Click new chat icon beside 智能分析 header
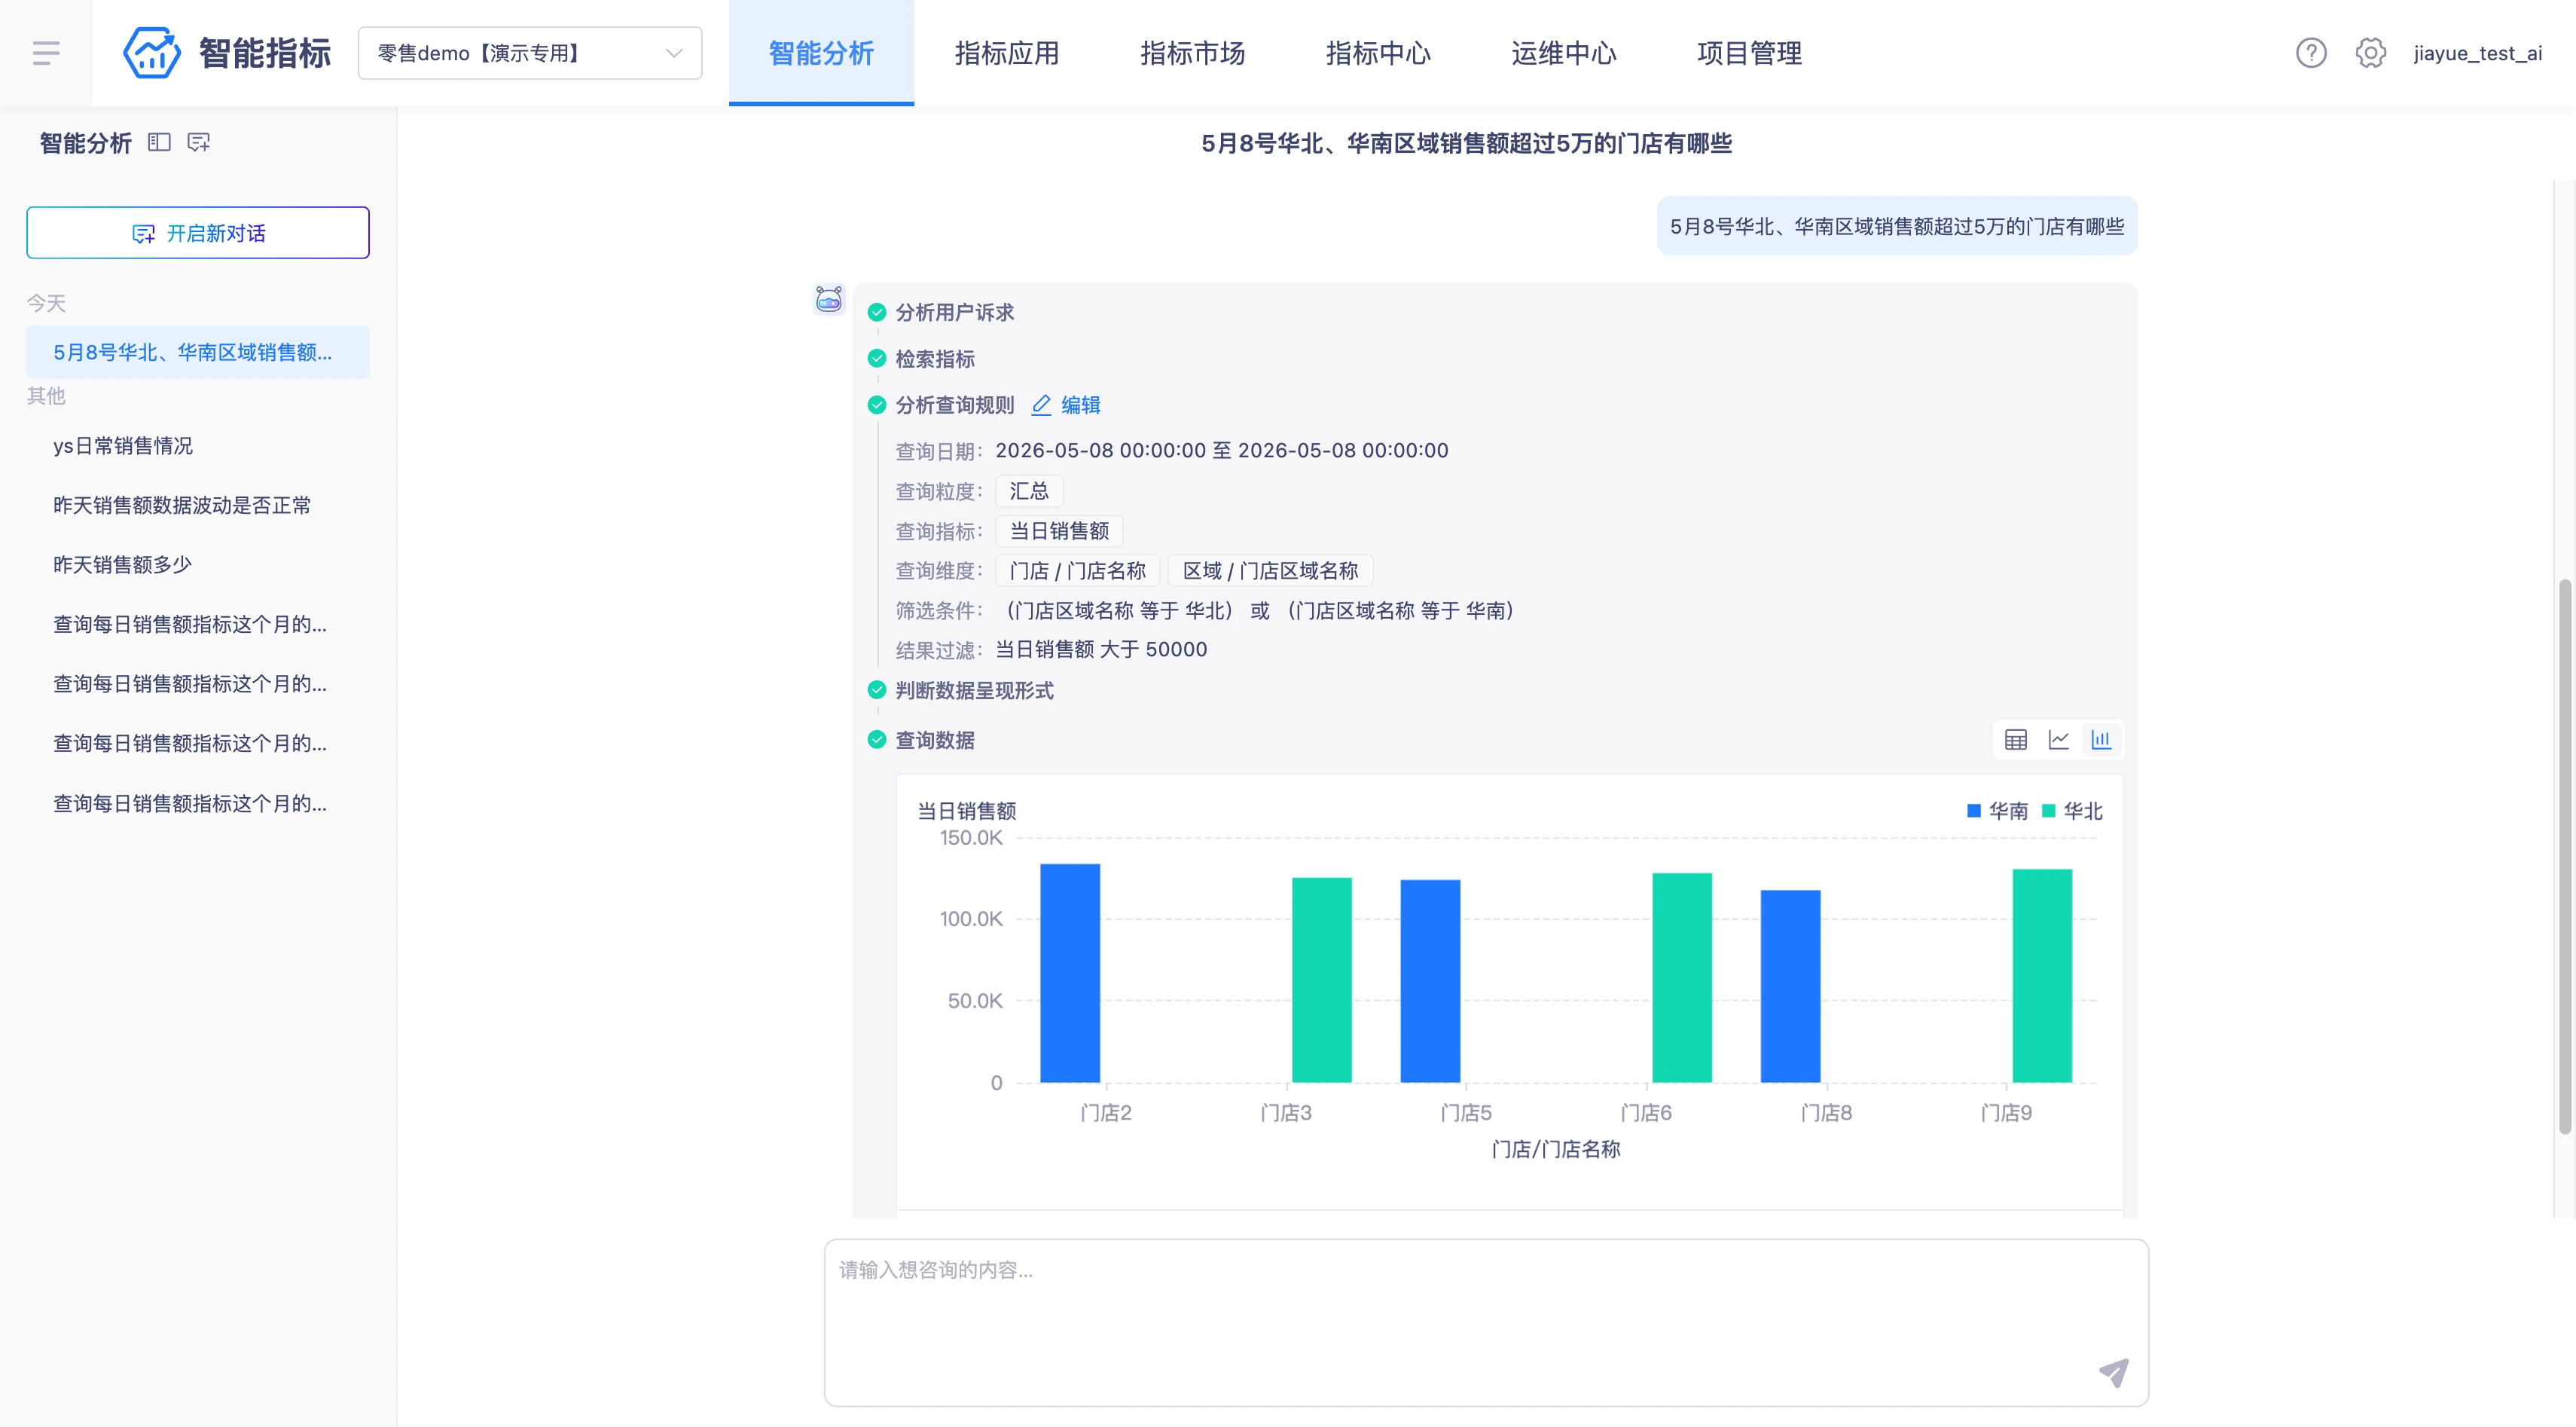The width and height of the screenshot is (2576, 1427). (x=199, y=142)
